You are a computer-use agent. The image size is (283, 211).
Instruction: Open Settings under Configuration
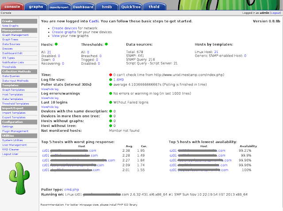[x=8, y=127]
